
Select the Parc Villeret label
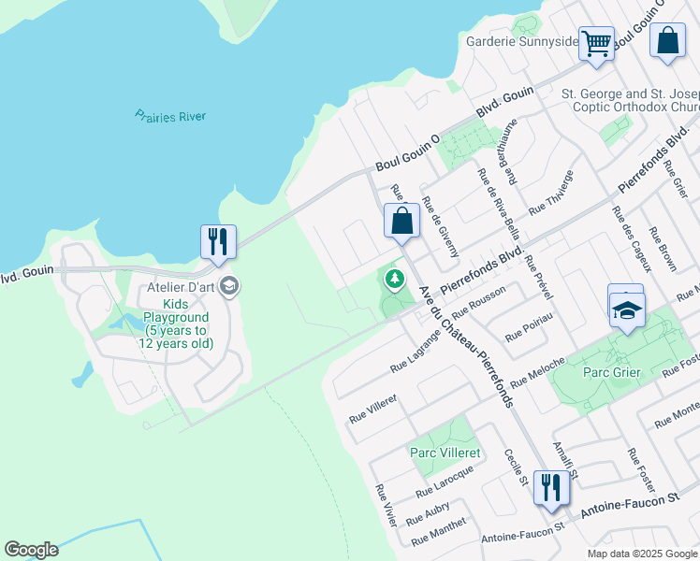[445, 453]
